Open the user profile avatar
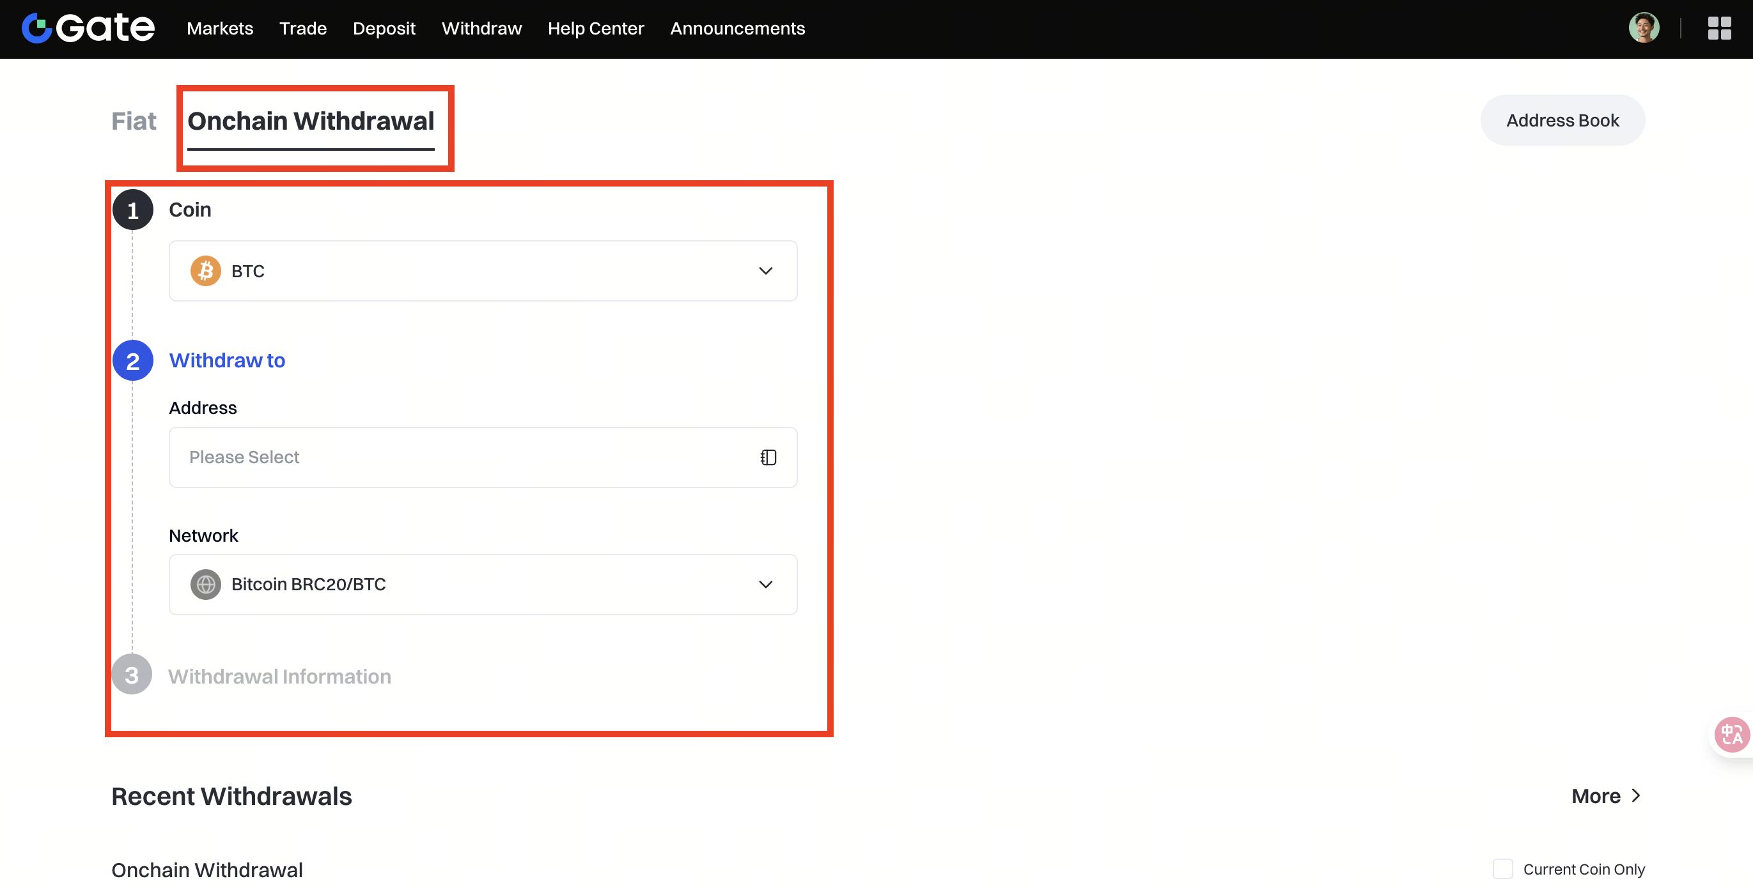Image resolution: width=1753 pixels, height=888 pixels. coord(1644,28)
